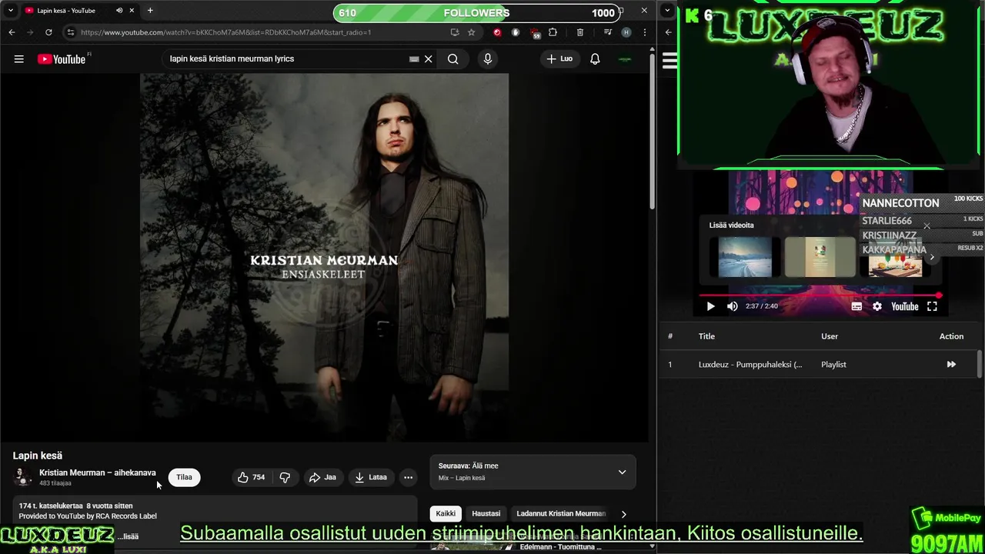Click the channel avatar next to Kristian Meurman

tap(23, 477)
